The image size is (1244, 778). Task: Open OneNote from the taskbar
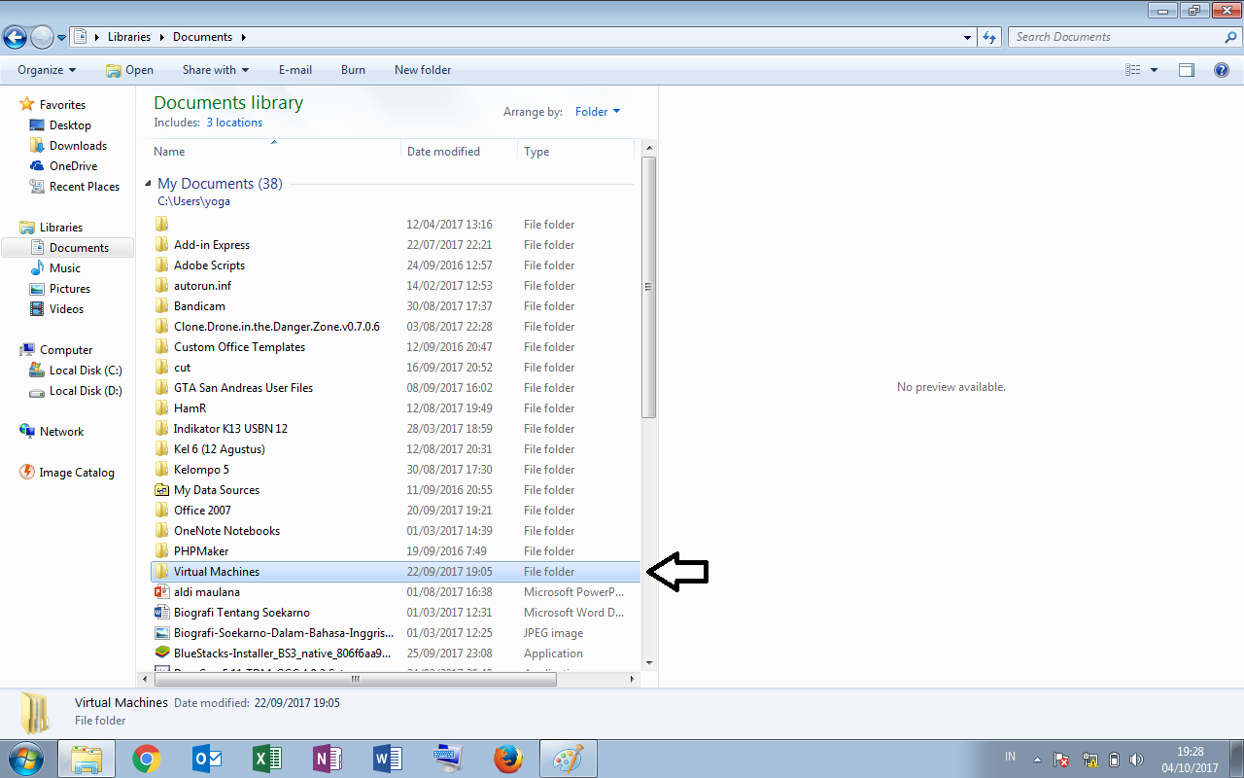click(328, 759)
